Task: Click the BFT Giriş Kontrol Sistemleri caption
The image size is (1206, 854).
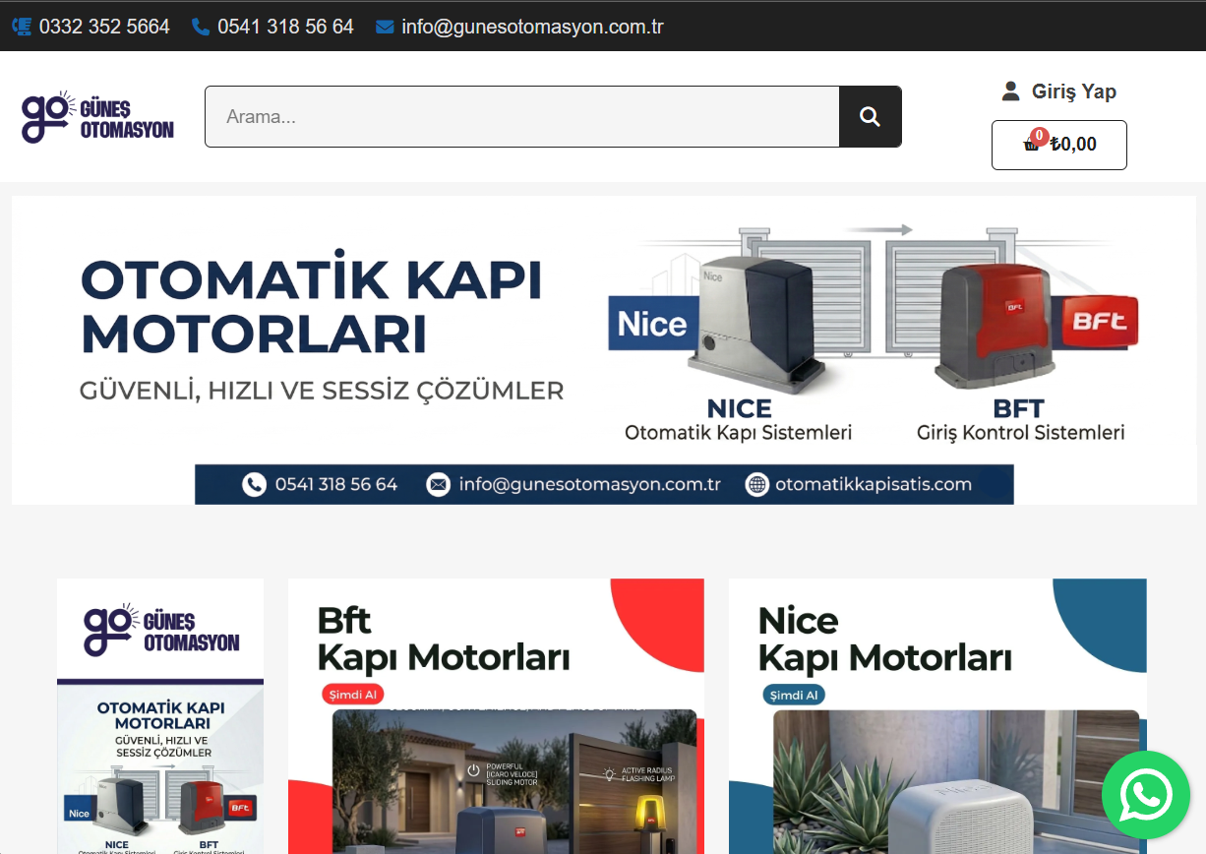Action: click(1020, 420)
